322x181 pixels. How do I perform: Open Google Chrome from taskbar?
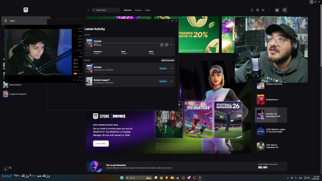tap(161, 178)
